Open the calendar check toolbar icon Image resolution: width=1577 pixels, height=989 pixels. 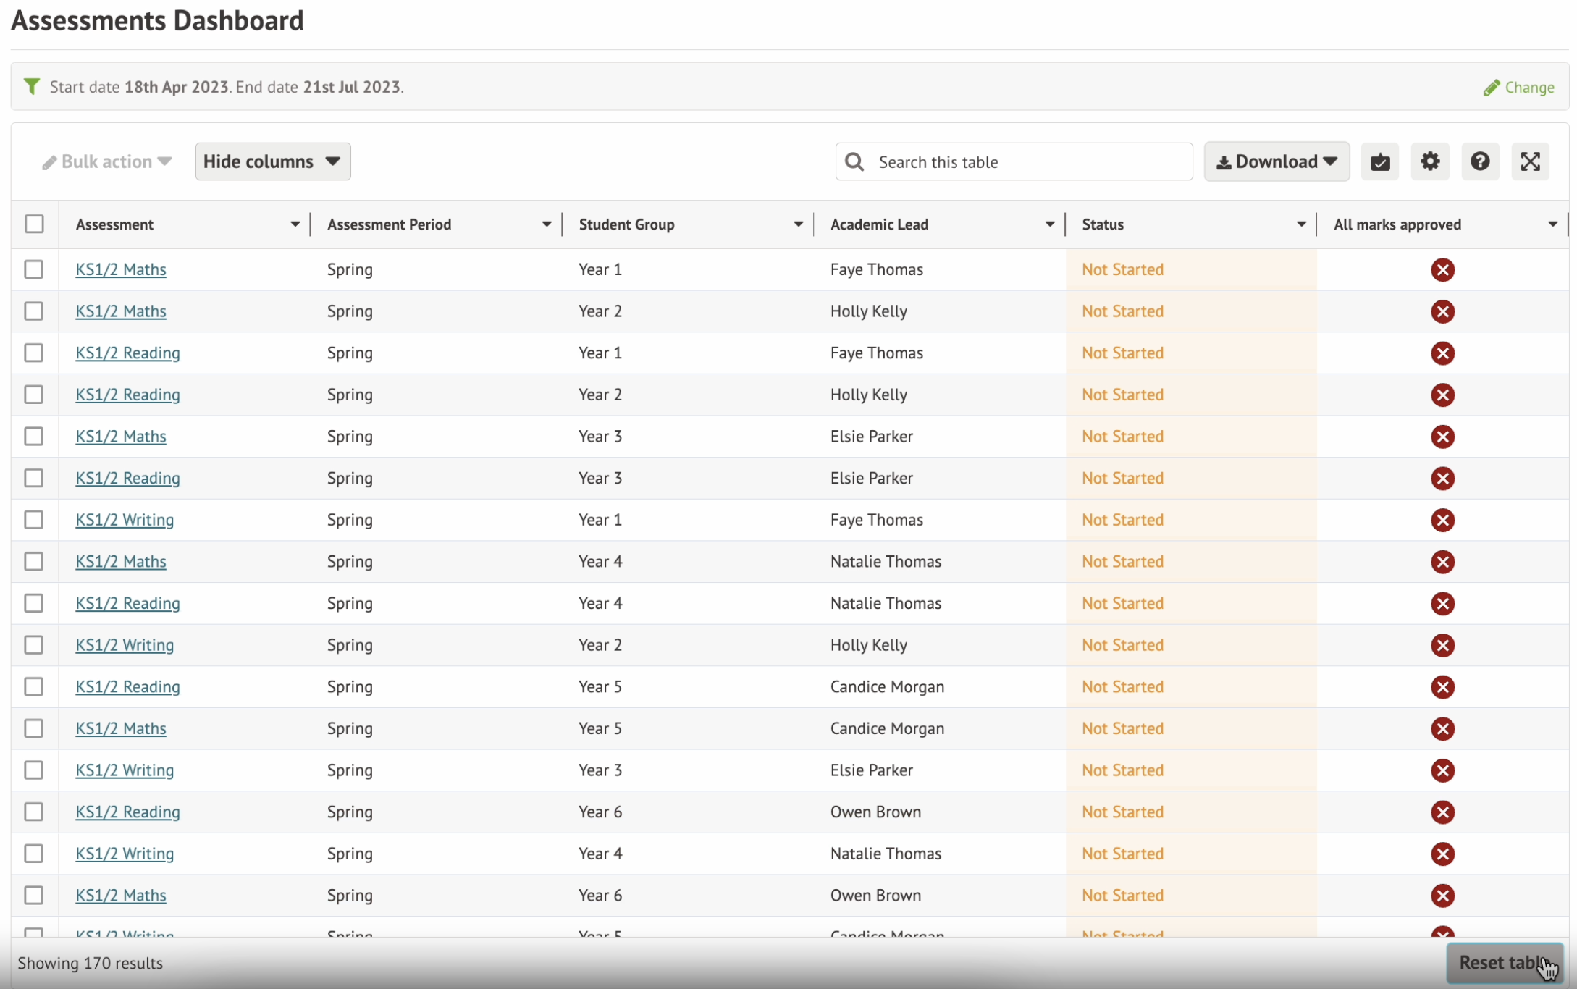click(1380, 161)
